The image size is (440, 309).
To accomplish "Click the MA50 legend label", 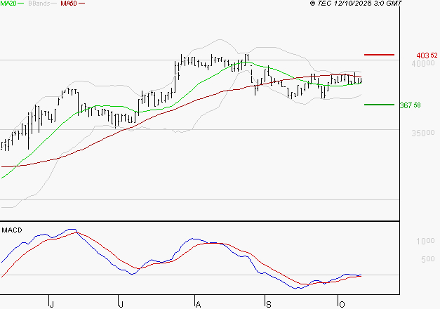I will [69, 4].
